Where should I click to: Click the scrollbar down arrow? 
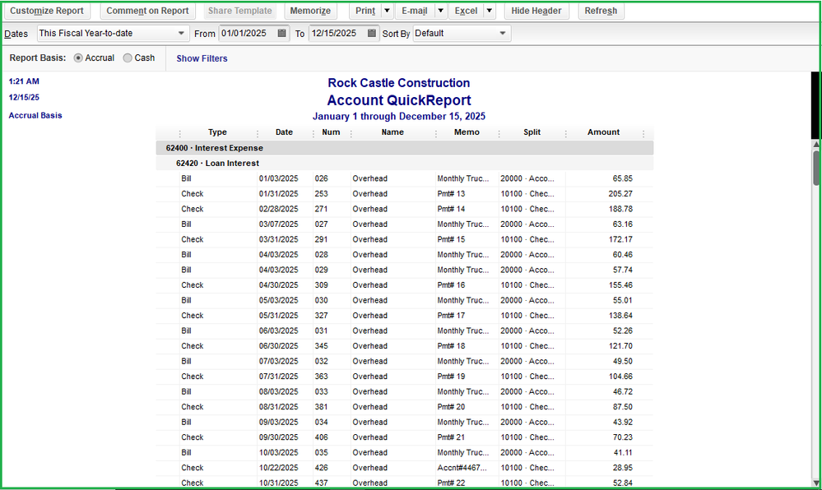coord(816,483)
